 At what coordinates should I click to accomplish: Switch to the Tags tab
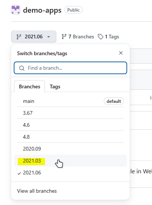click(x=55, y=86)
